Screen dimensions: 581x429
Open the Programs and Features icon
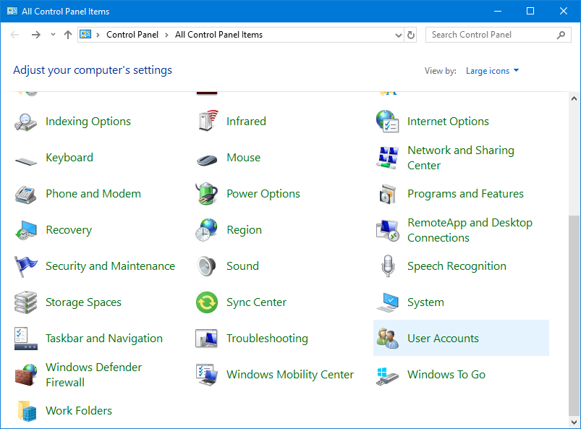pyautogui.click(x=388, y=194)
